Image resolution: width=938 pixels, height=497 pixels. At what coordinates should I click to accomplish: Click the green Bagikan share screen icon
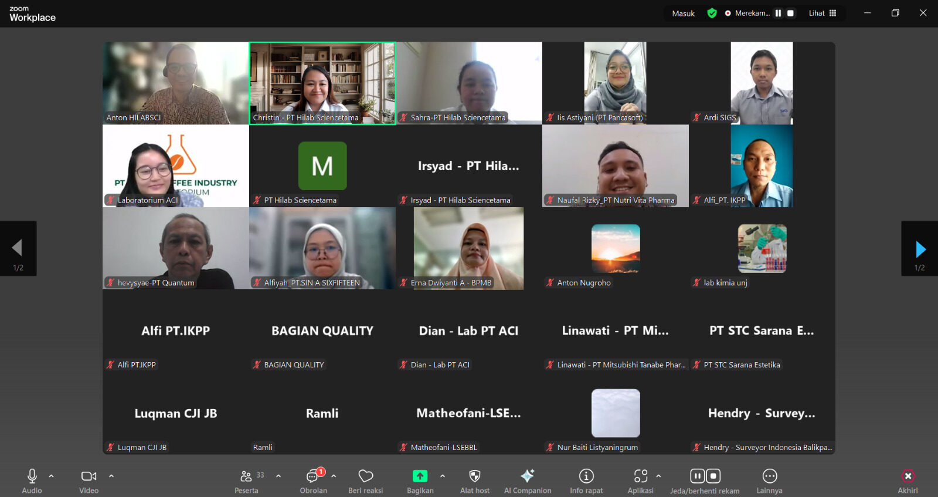coord(420,476)
